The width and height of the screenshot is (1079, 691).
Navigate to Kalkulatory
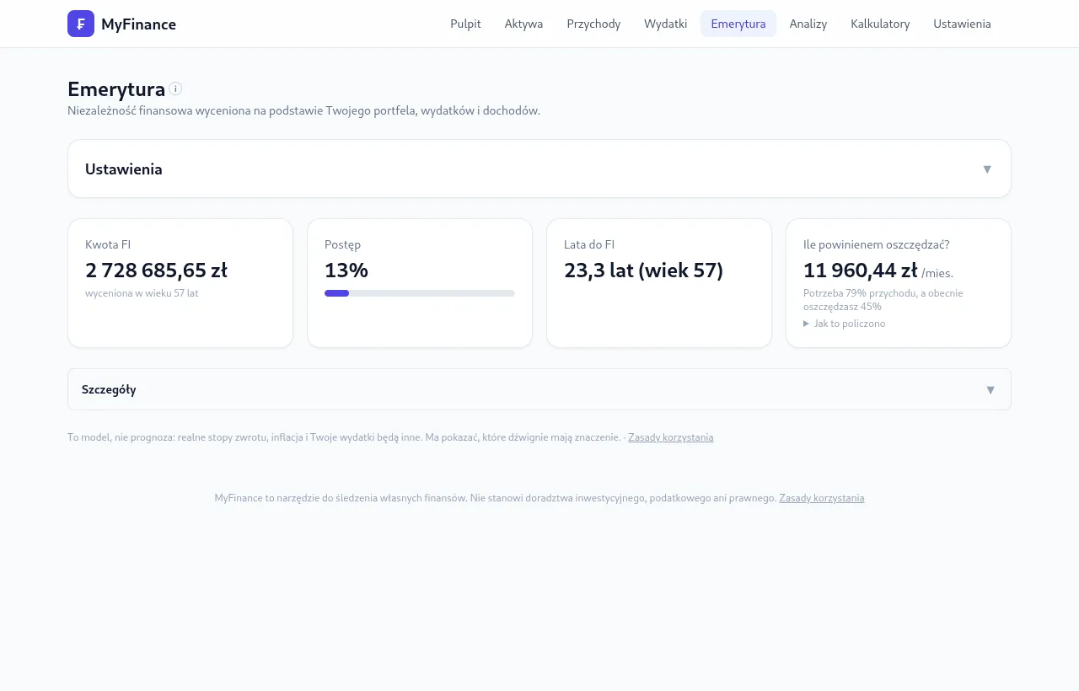(x=880, y=24)
